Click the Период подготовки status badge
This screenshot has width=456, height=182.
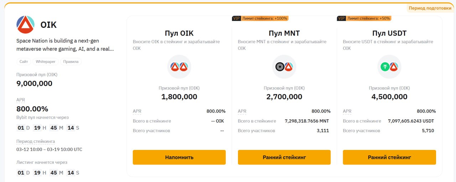tap(430, 8)
